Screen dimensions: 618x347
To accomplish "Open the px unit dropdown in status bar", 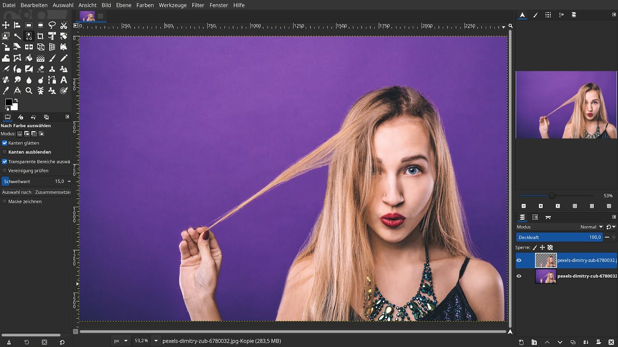I will (121, 341).
